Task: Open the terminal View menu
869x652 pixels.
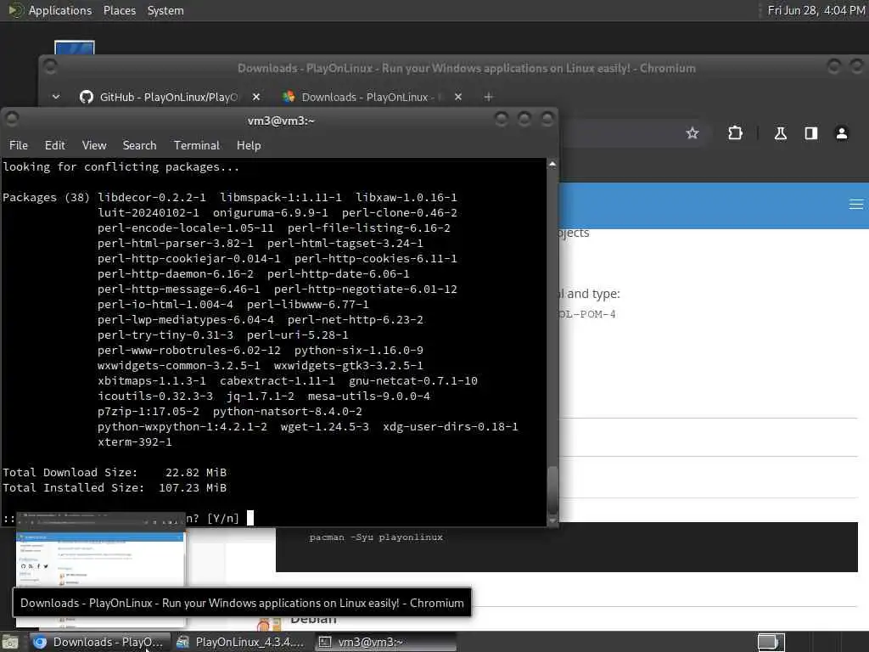Action: pyautogui.click(x=94, y=145)
